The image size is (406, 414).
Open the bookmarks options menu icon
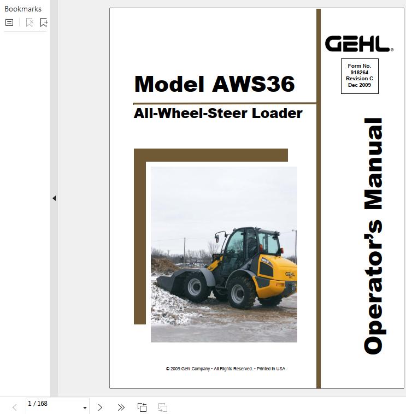pyautogui.click(x=9, y=22)
